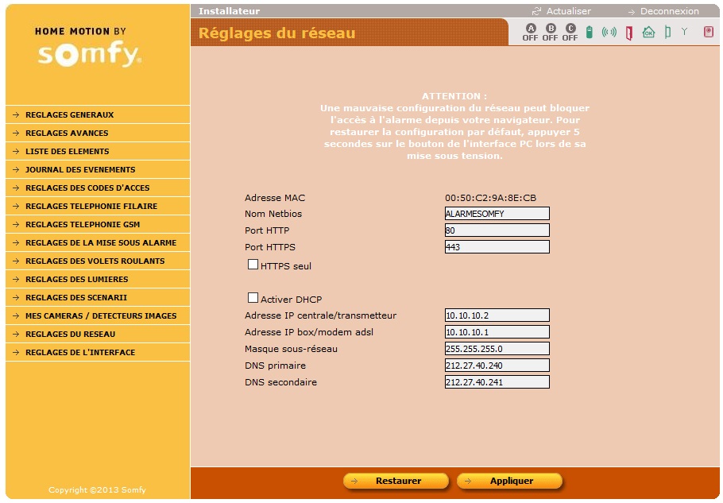
Task: Open REGLAGES GENERAUX menu
Action: tap(69, 114)
